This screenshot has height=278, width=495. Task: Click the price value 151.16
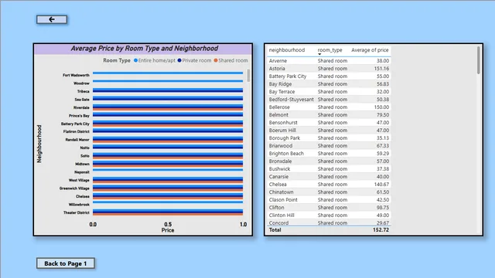381,69
